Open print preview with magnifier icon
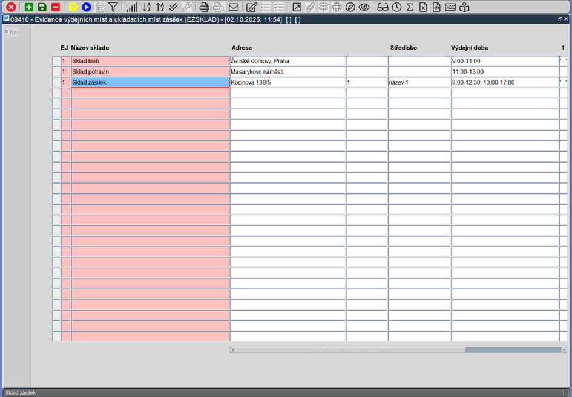 pyautogui.click(x=219, y=7)
